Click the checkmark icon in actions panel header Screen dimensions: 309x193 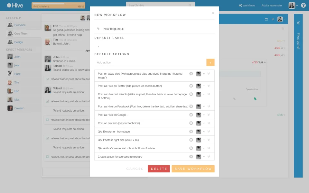[273, 19]
